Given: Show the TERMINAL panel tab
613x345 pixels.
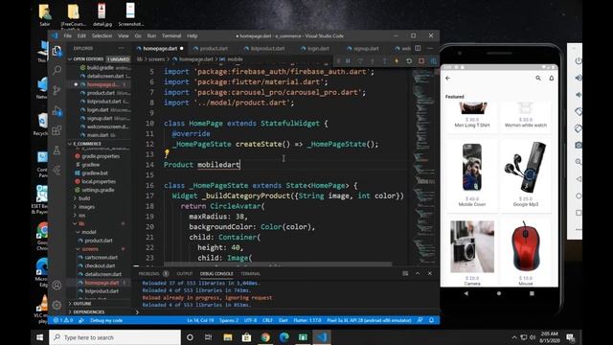Looking at the screenshot, I should point(251,274).
